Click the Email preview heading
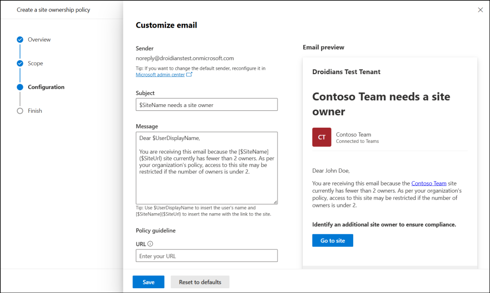 click(323, 47)
